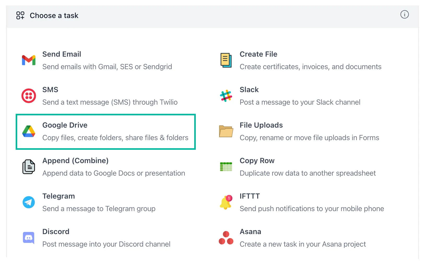Click the Slack icon
The image size is (425, 274).
point(226,96)
